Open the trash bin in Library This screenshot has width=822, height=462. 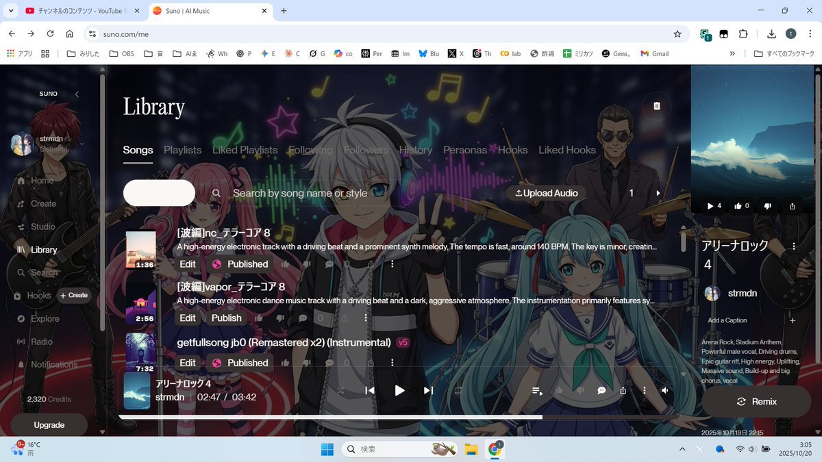656,106
